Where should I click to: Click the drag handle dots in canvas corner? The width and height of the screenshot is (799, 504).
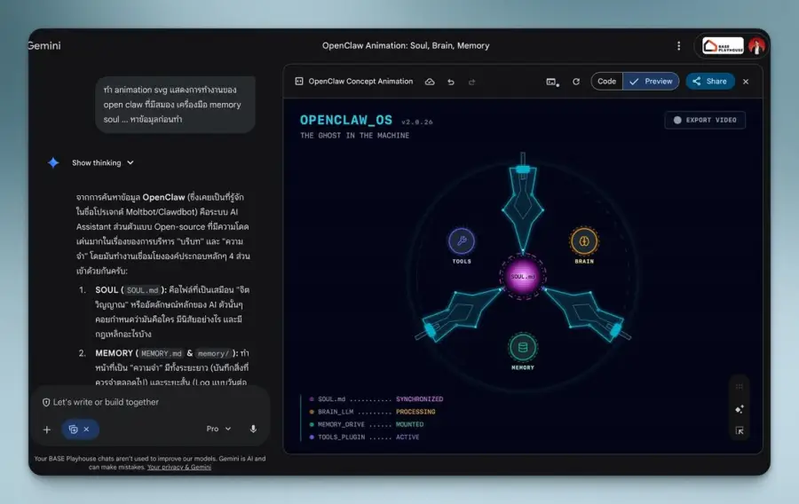740,387
